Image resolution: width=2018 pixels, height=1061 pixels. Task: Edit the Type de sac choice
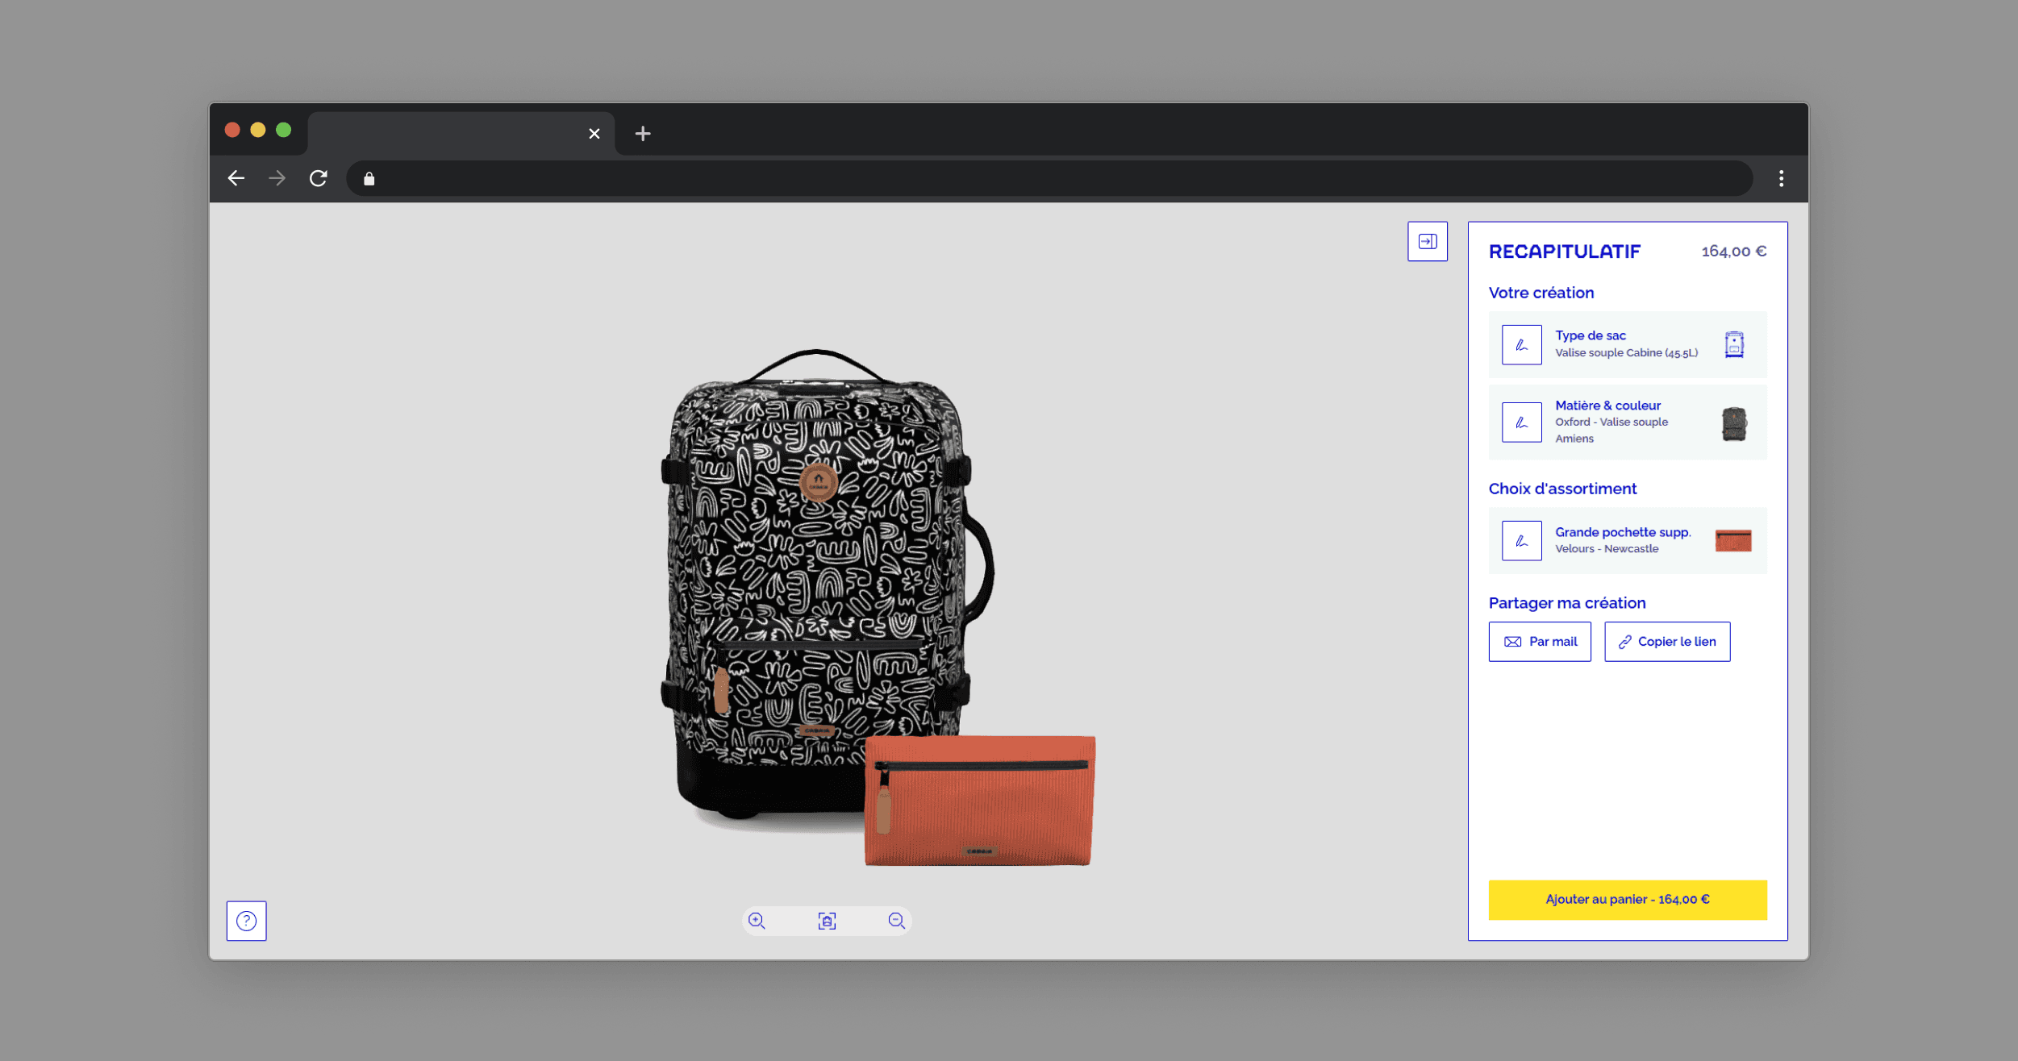[x=1521, y=345]
